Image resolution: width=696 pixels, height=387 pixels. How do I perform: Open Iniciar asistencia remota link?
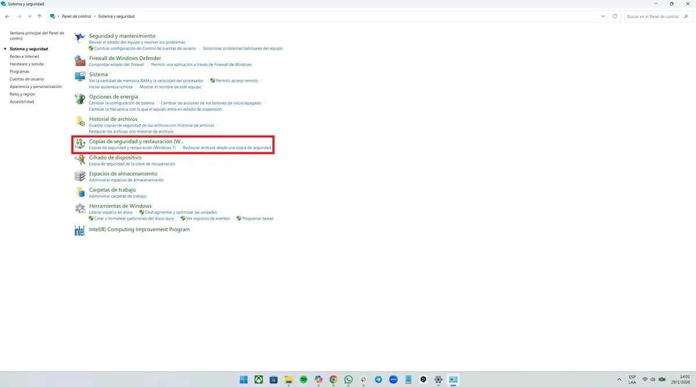[x=111, y=87]
